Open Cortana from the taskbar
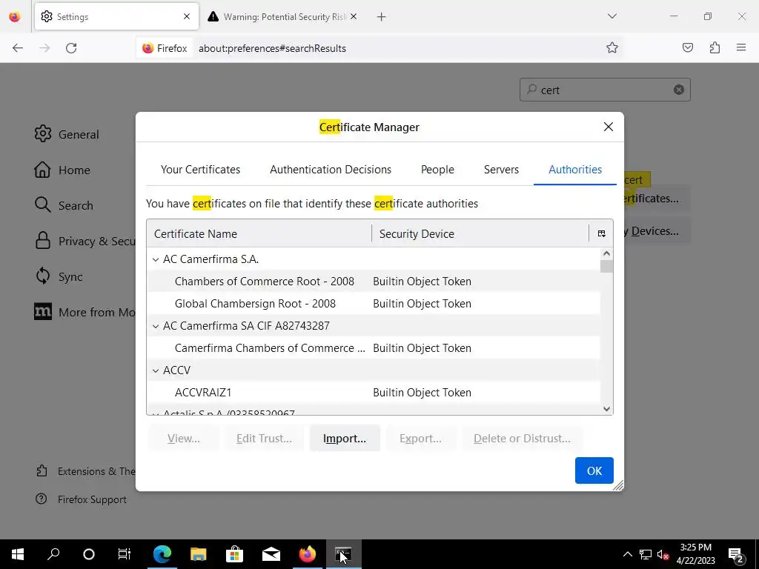 click(x=89, y=554)
